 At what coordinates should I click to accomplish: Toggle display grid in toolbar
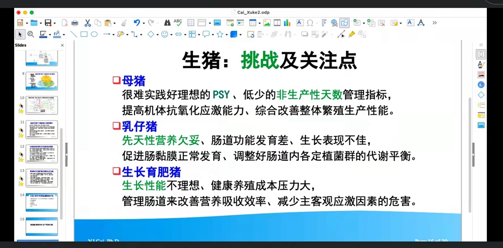[191, 23]
